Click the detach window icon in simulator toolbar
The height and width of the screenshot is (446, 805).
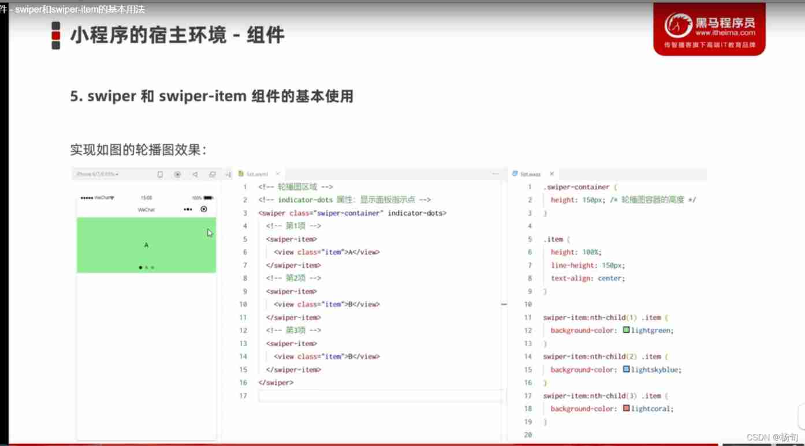pyautogui.click(x=213, y=174)
